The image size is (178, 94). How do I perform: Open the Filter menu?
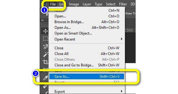point(123,4)
